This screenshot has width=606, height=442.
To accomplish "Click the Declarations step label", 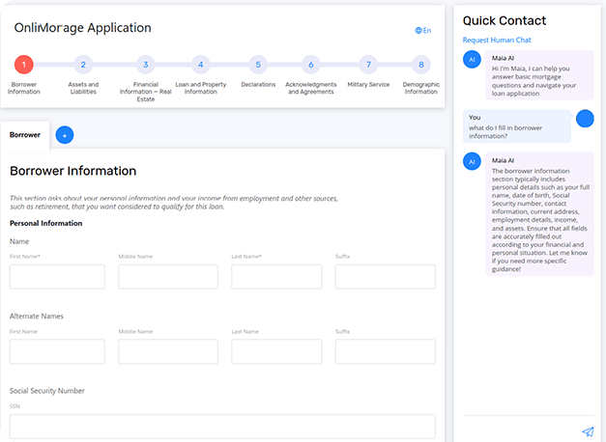I will tap(258, 85).
